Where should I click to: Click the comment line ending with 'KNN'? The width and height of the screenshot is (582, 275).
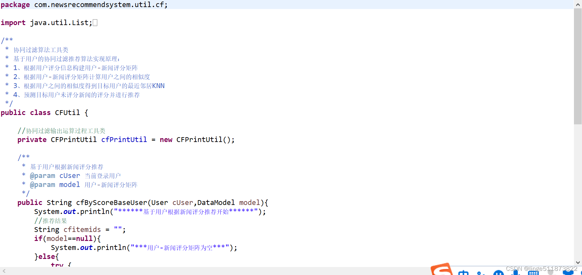coord(85,86)
